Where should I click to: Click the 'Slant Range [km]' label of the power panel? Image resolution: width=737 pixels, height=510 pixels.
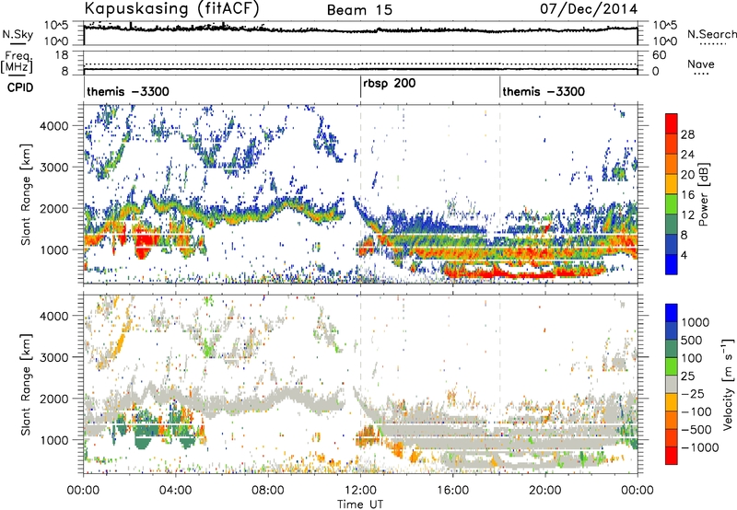click(26, 194)
